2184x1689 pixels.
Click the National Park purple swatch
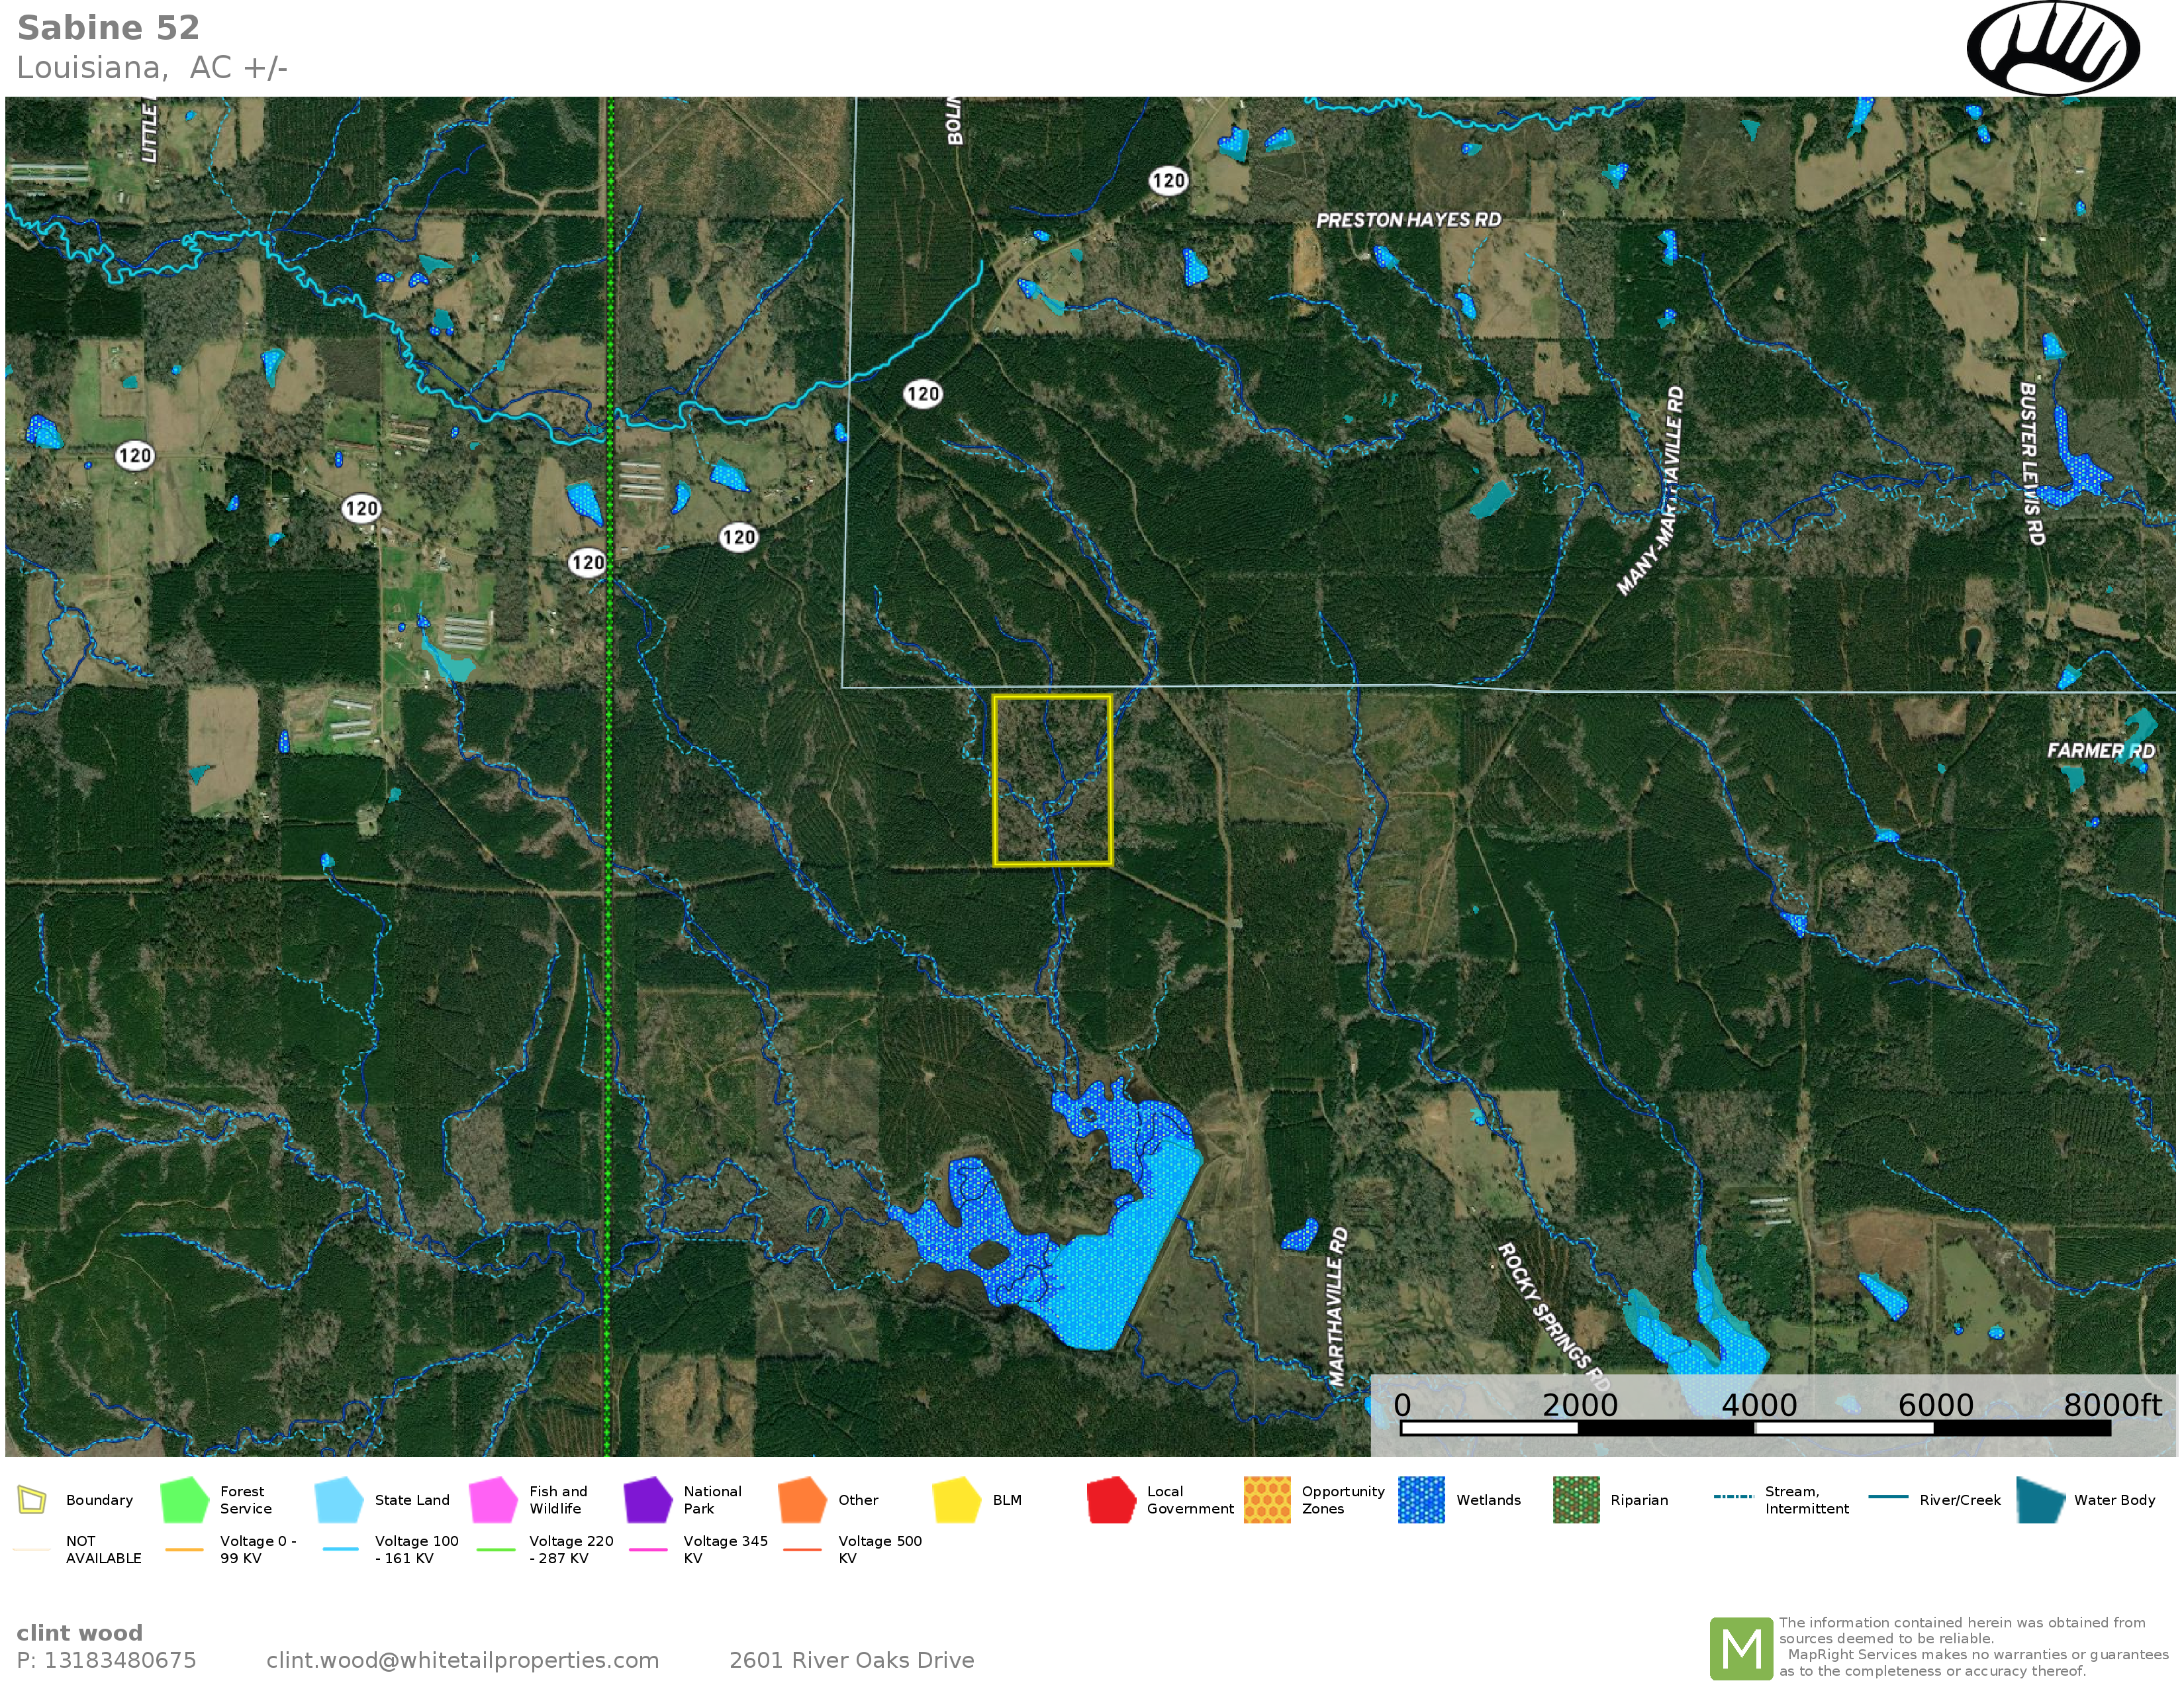647,1499
